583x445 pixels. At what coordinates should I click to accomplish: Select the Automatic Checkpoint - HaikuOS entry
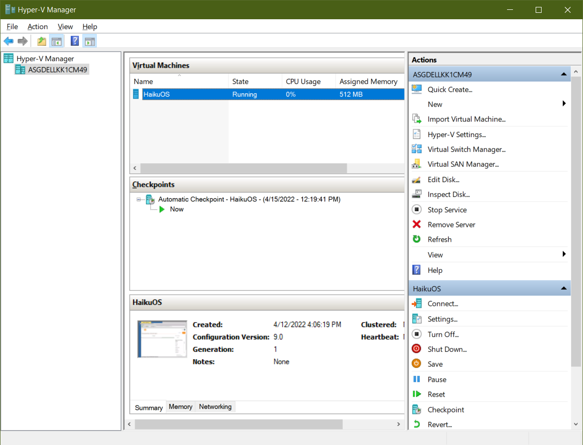(x=249, y=199)
